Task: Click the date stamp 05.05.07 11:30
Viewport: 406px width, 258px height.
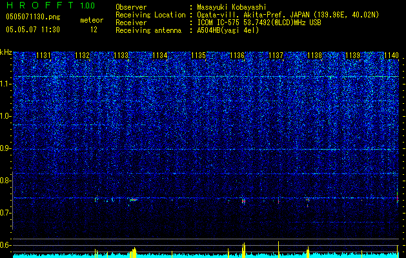Action: point(33,30)
